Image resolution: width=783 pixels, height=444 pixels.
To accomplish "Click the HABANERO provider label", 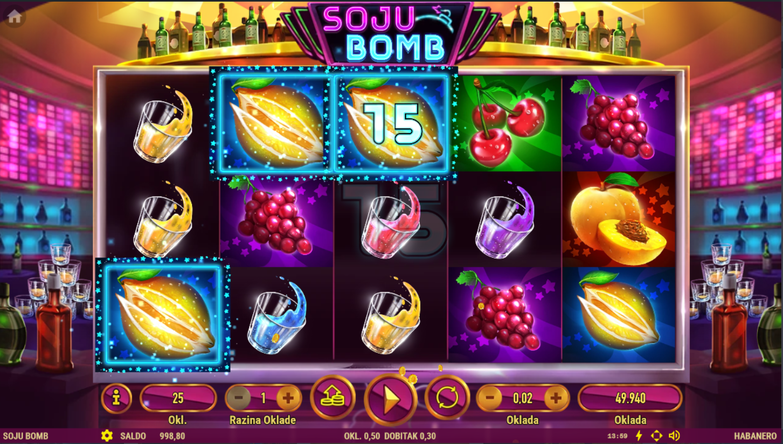I will 755,436.
